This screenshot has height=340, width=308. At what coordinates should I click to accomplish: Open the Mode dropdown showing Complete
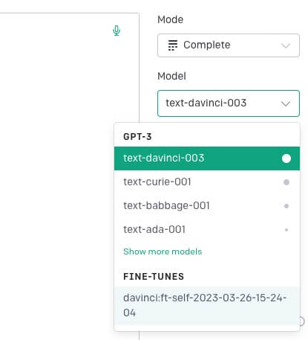point(229,45)
